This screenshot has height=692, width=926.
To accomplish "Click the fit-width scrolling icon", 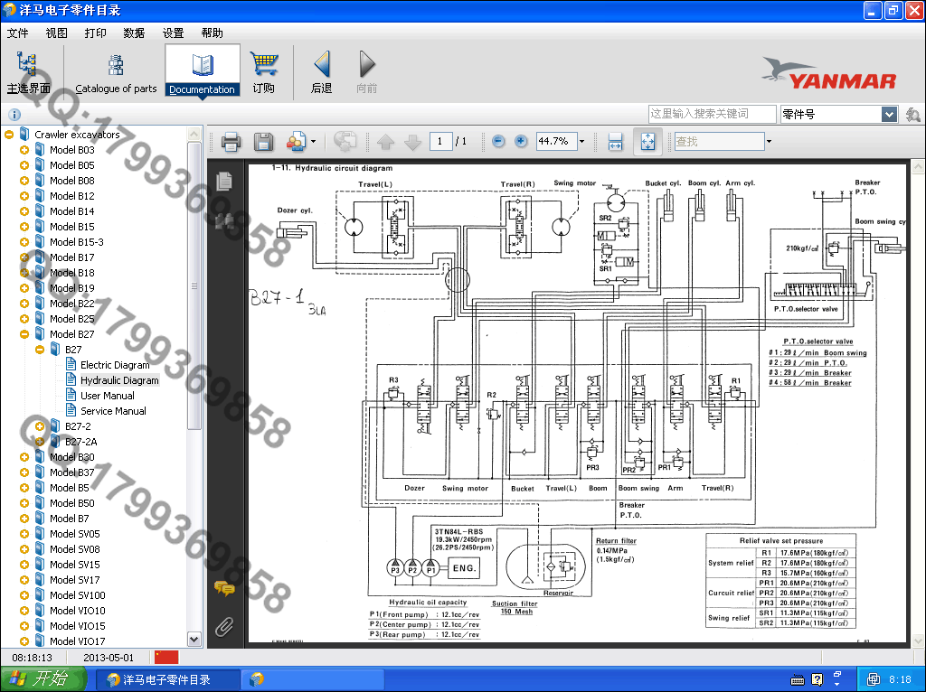I will point(615,142).
